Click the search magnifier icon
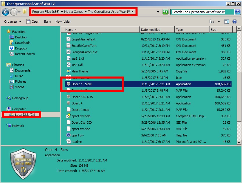242x183 pixels. (238, 12)
